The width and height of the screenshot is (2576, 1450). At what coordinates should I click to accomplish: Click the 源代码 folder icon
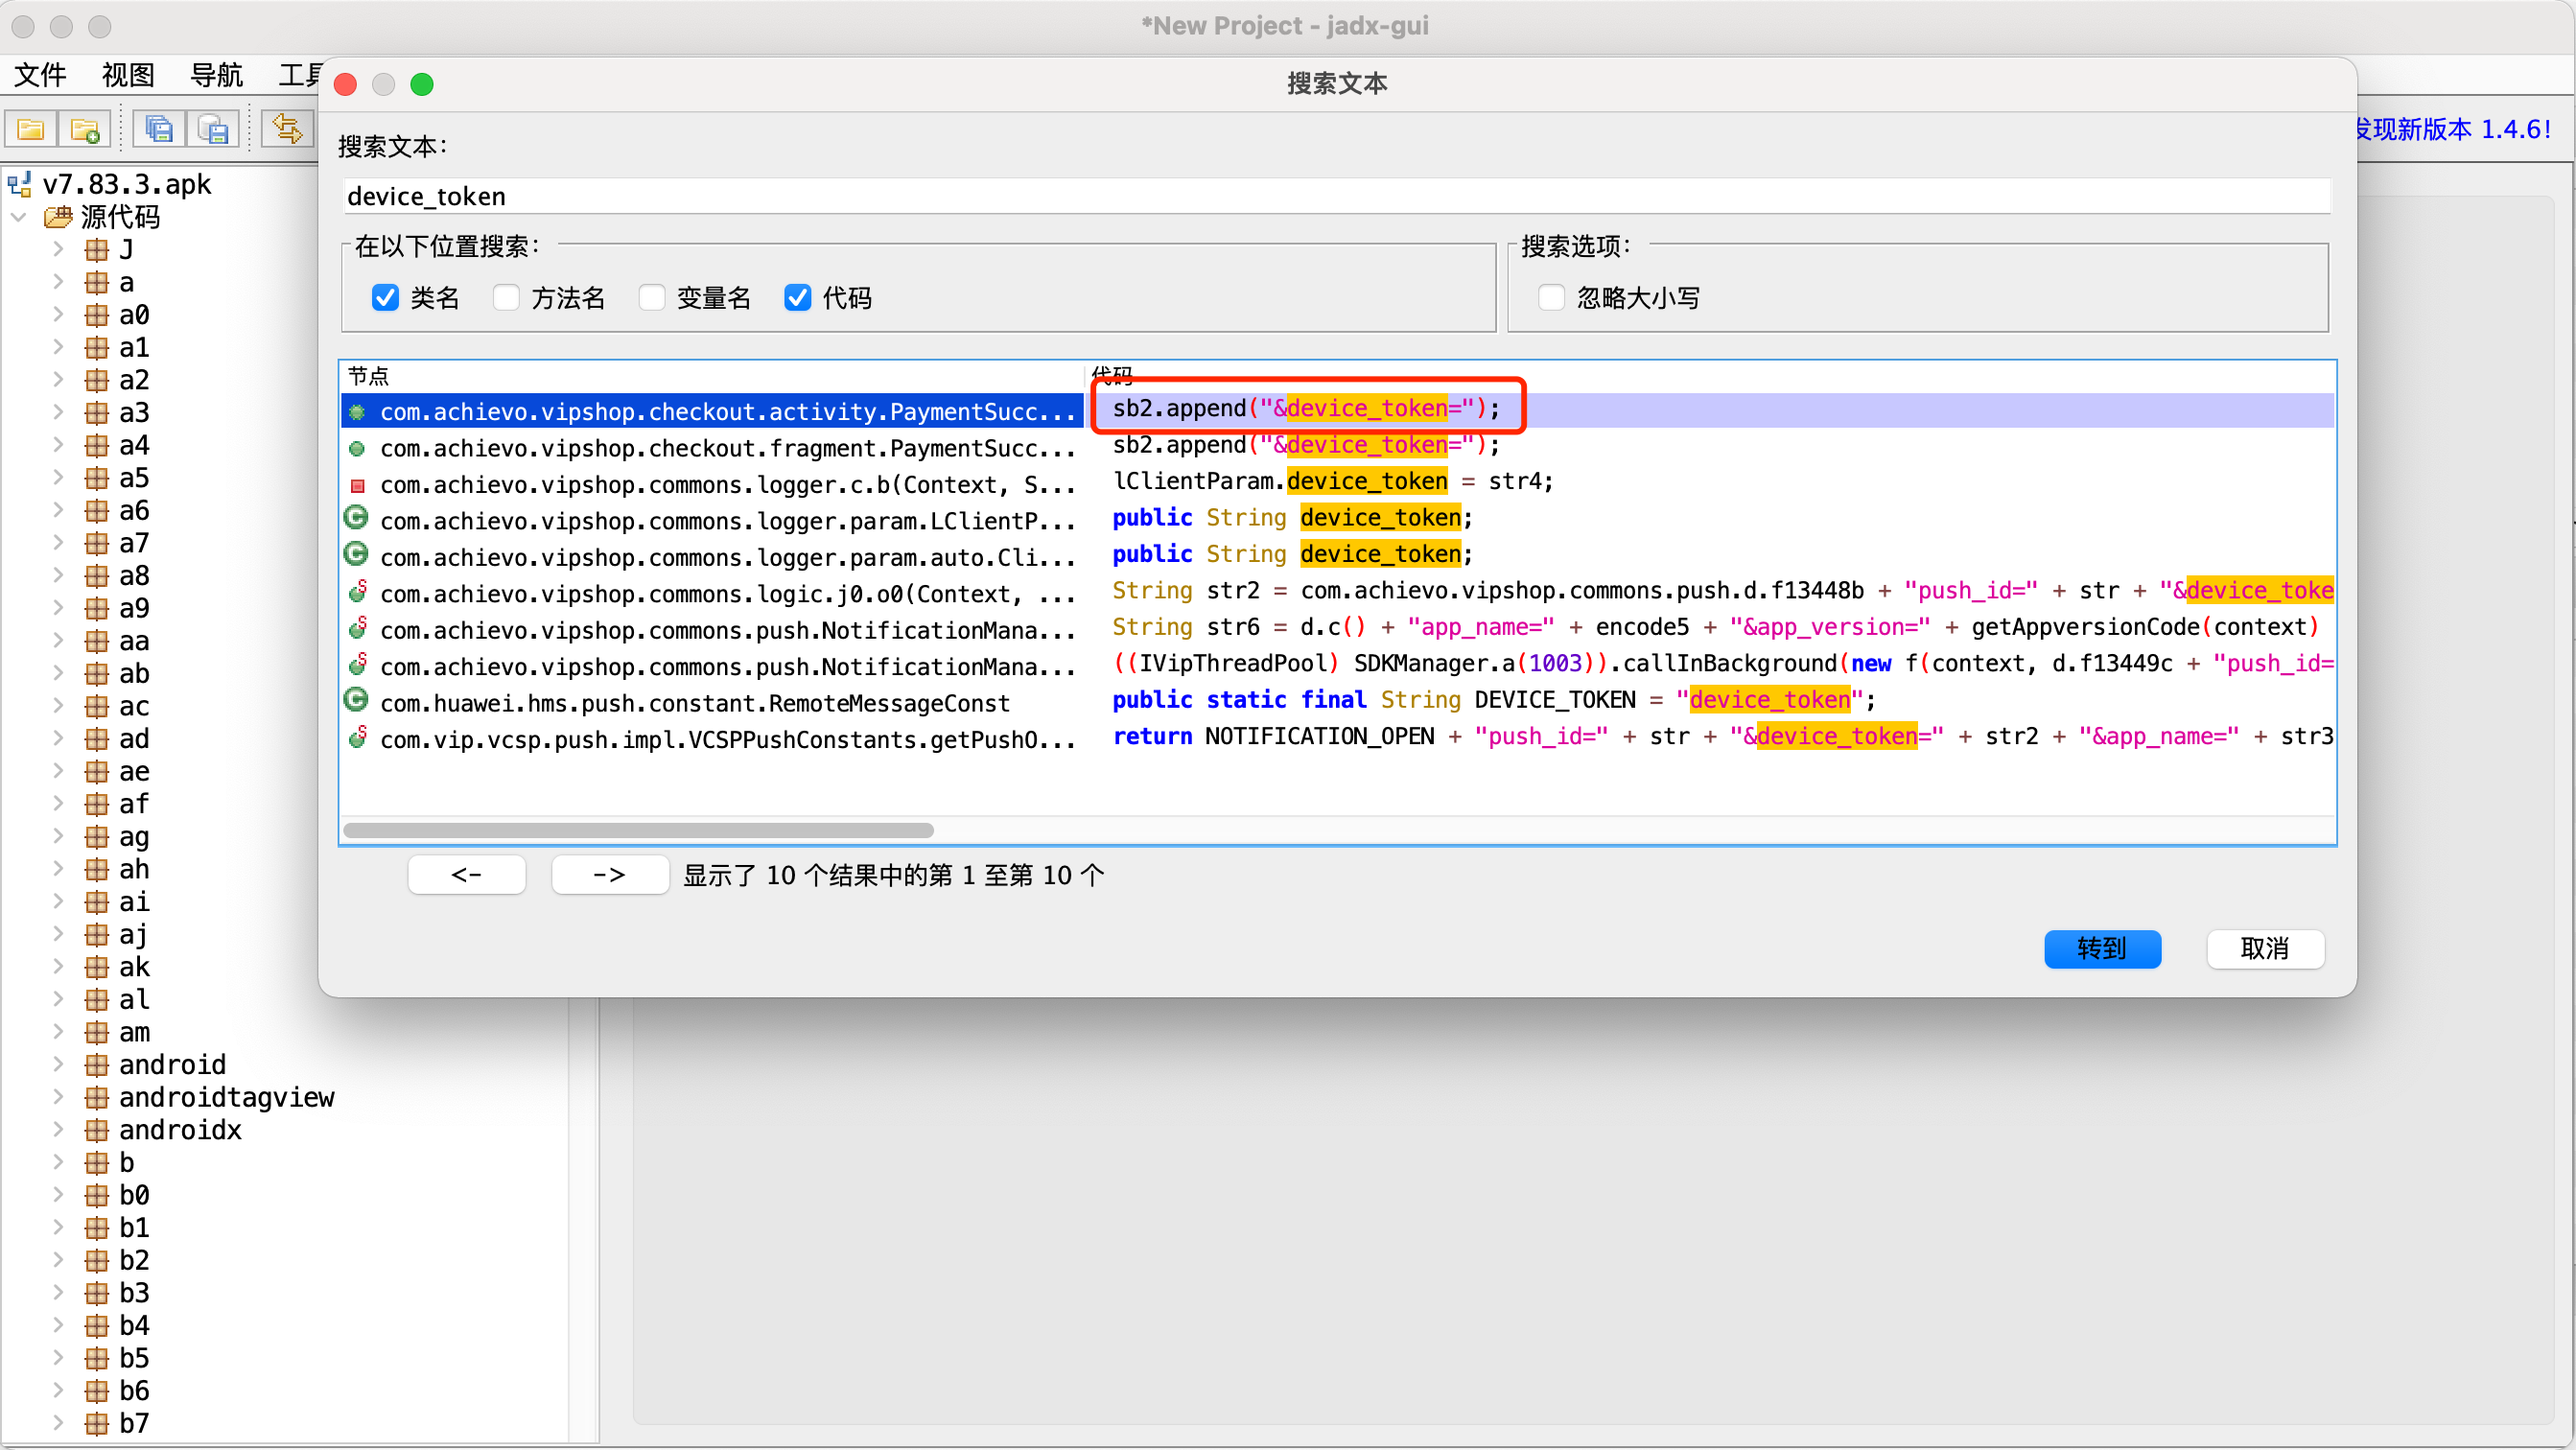58,217
